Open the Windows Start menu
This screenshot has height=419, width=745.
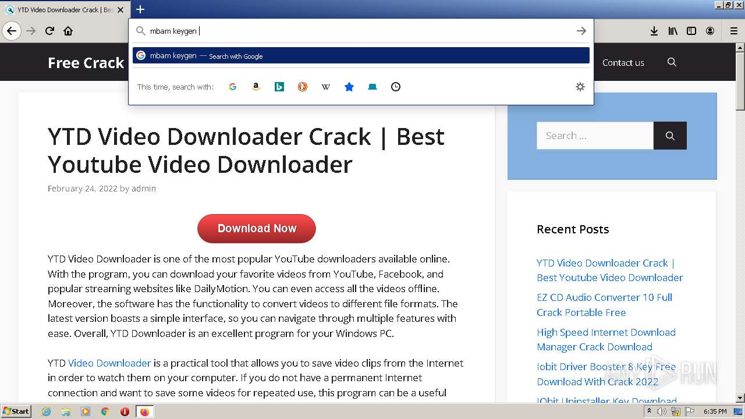(16, 411)
